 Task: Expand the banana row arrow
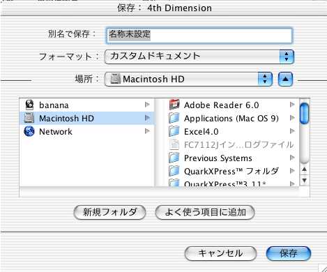click(x=147, y=105)
